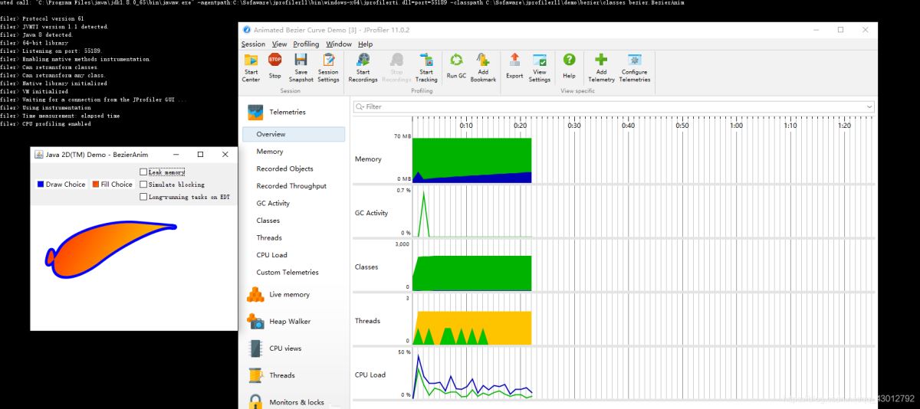The image size is (920, 409).
Task: Open the Help menu
Action: [365, 44]
